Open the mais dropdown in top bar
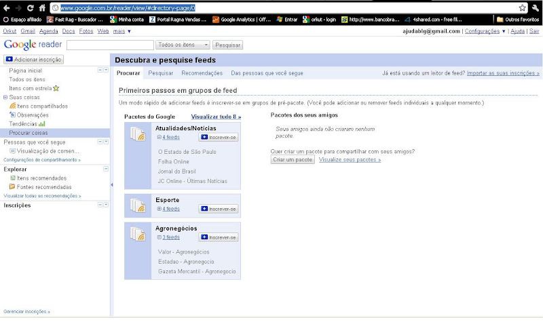Image resolution: width=543 pixels, height=328 pixels. (x=122, y=31)
